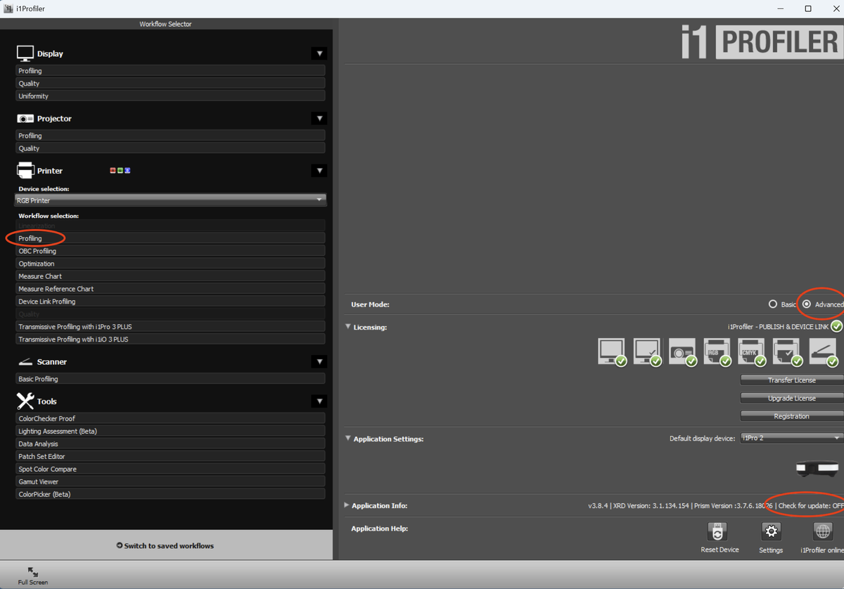Choose the OBC Profiling printer workflow
The width and height of the screenshot is (844, 589).
(170, 251)
